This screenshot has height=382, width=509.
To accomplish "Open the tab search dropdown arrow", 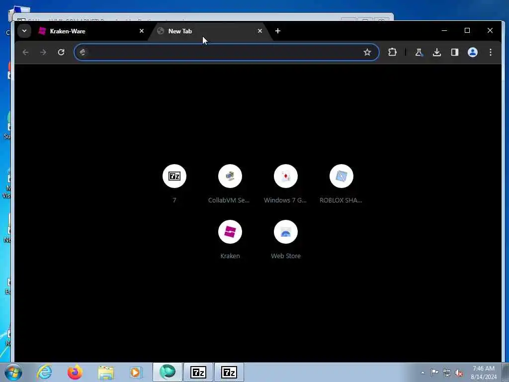I will (24, 31).
